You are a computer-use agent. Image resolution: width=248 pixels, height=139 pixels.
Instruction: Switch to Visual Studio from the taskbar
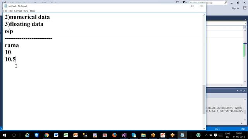click(x=124, y=135)
